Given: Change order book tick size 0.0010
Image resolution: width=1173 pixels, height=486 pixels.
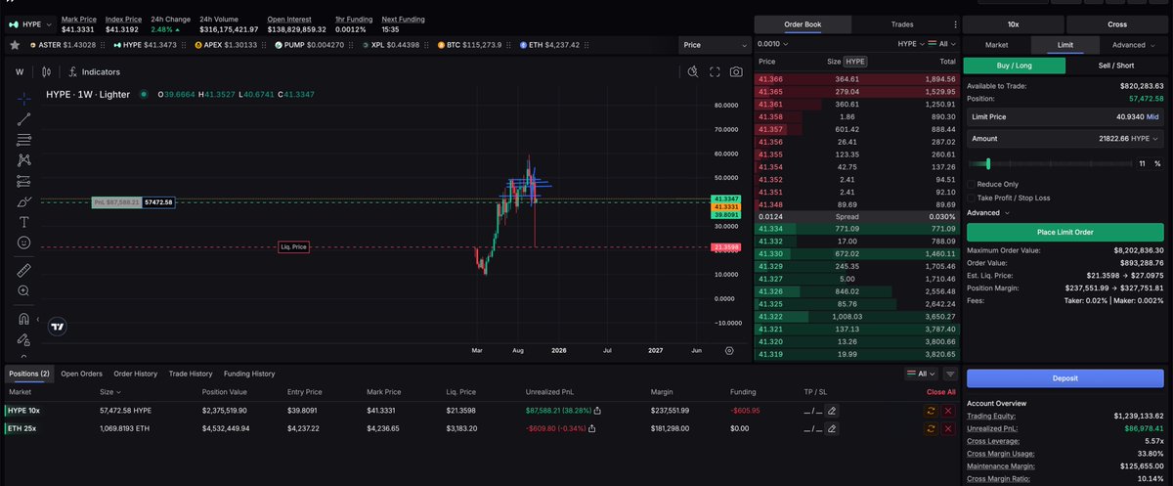Looking at the screenshot, I should coord(773,43).
